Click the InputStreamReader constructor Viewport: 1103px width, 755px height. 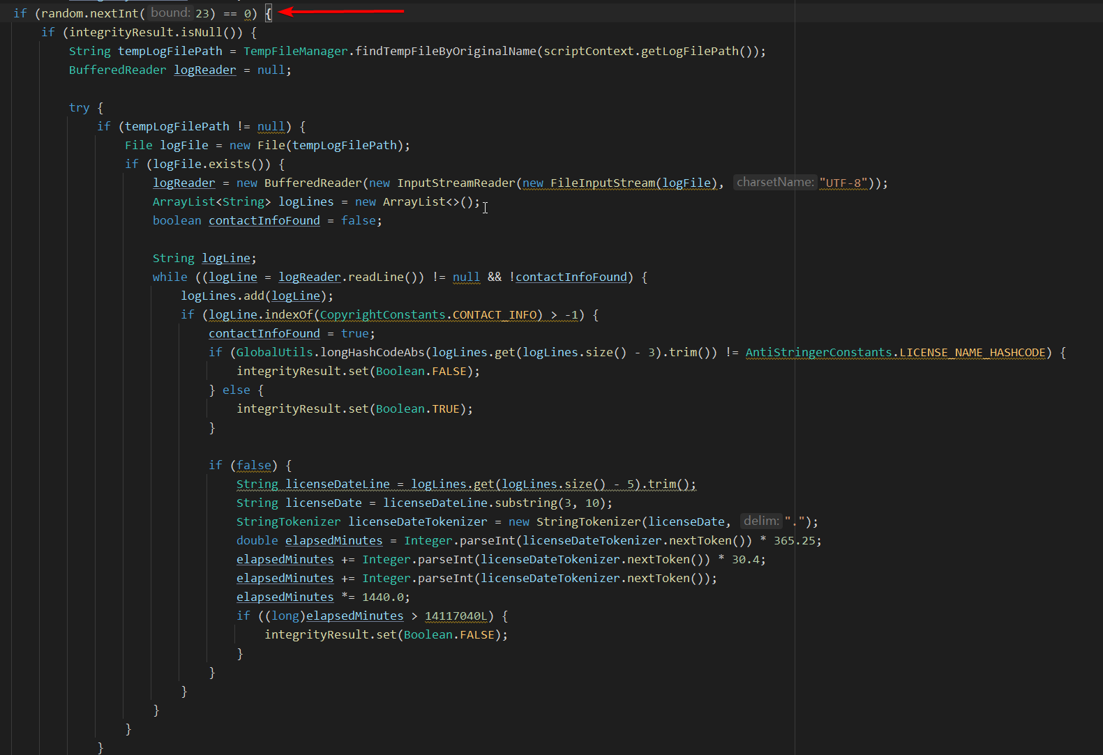456,183
